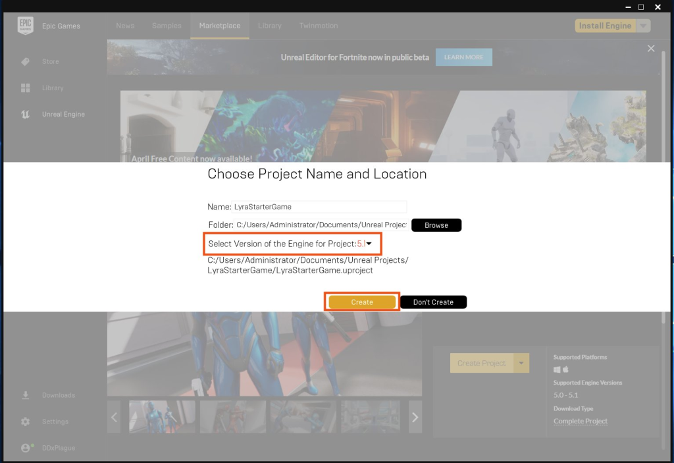Click the Epic Games logo icon

pos(26,26)
